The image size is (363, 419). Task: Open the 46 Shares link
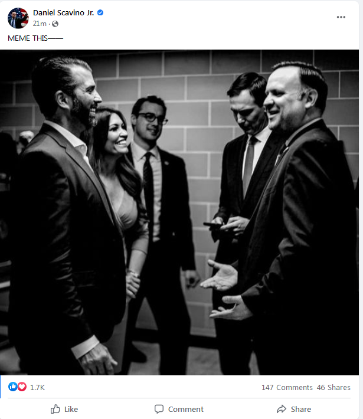point(333,388)
